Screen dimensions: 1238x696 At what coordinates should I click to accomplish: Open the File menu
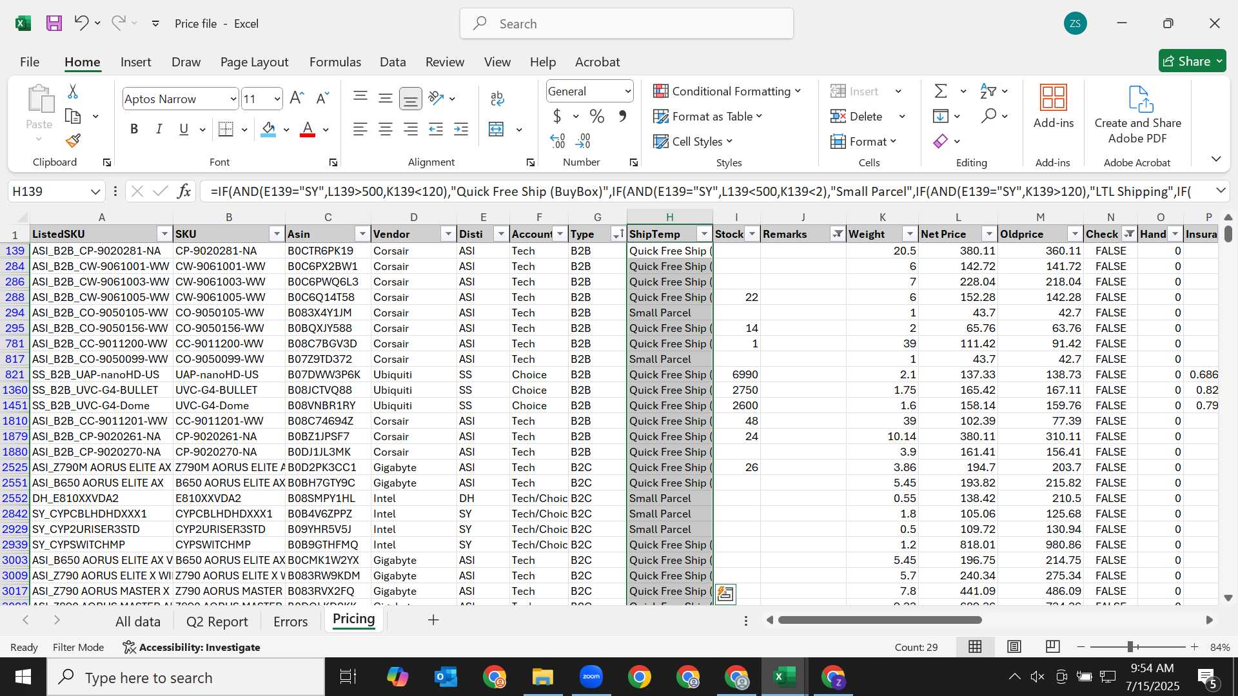click(x=30, y=62)
